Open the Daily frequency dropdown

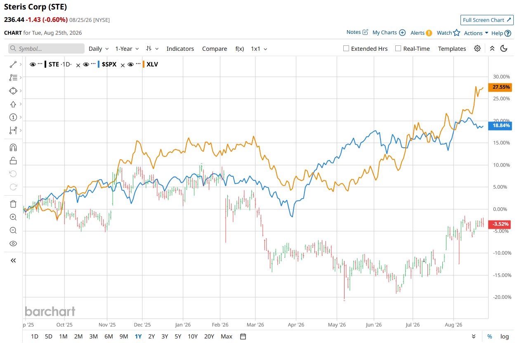(99, 49)
